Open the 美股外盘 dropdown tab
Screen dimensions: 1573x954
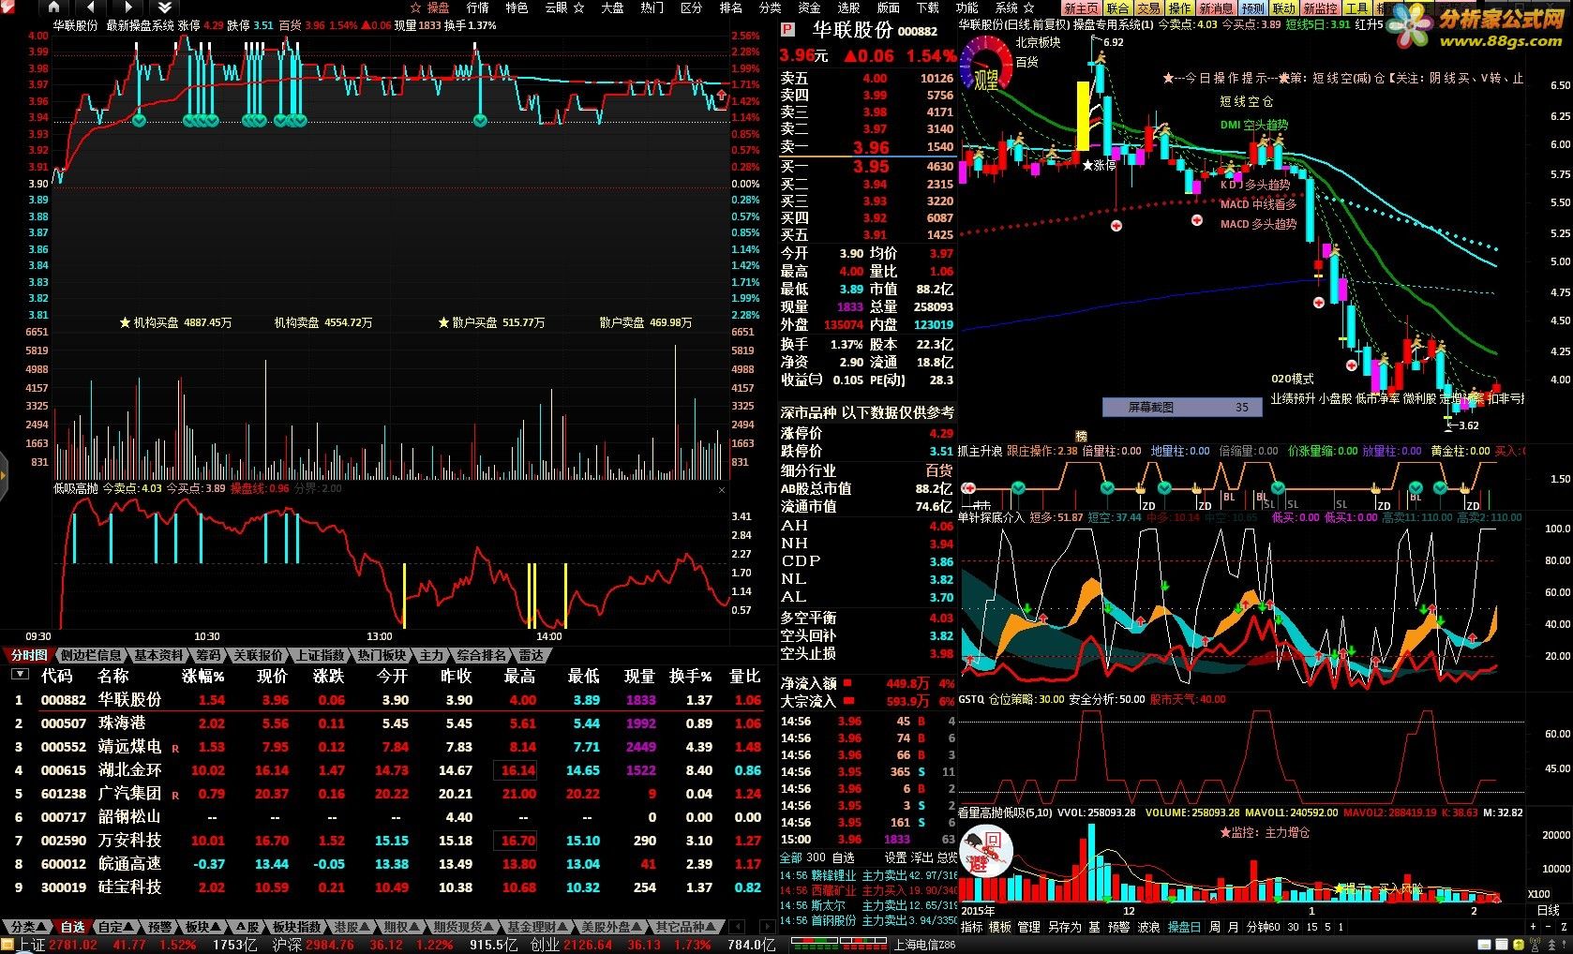(609, 927)
